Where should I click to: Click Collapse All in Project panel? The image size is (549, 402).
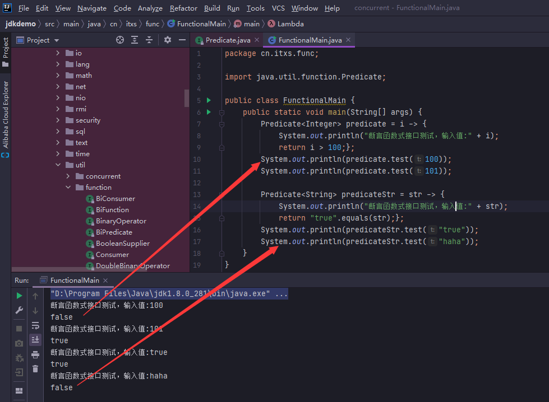pos(149,40)
